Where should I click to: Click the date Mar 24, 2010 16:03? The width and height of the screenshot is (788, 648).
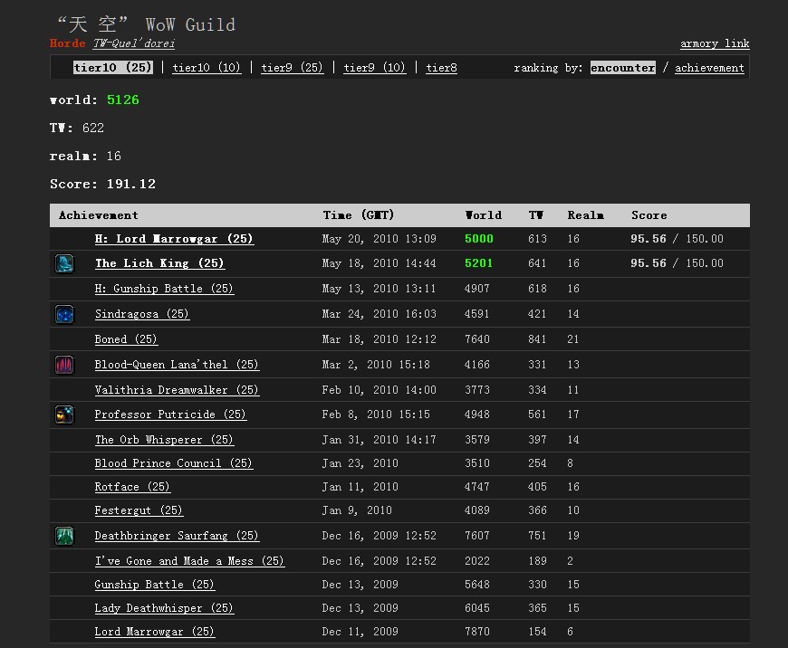point(379,314)
